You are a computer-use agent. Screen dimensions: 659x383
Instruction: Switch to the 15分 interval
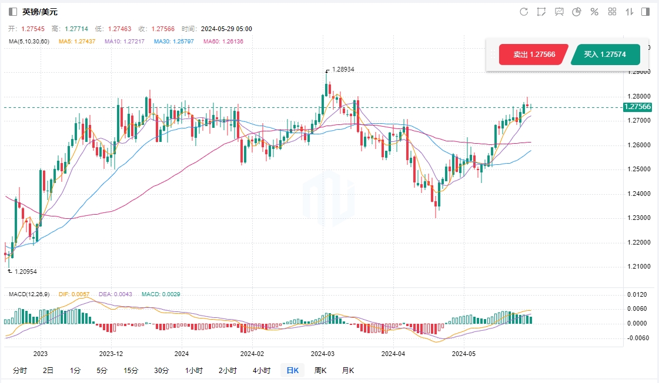click(x=131, y=370)
